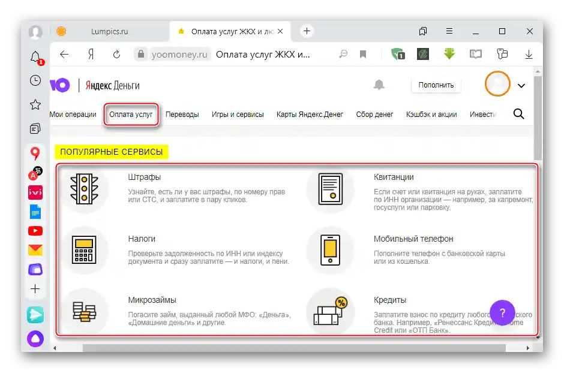Open Карты Яндекс.Денег section
Image resolution: width=564 pixels, height=373 pixels.
pos(310,115)
